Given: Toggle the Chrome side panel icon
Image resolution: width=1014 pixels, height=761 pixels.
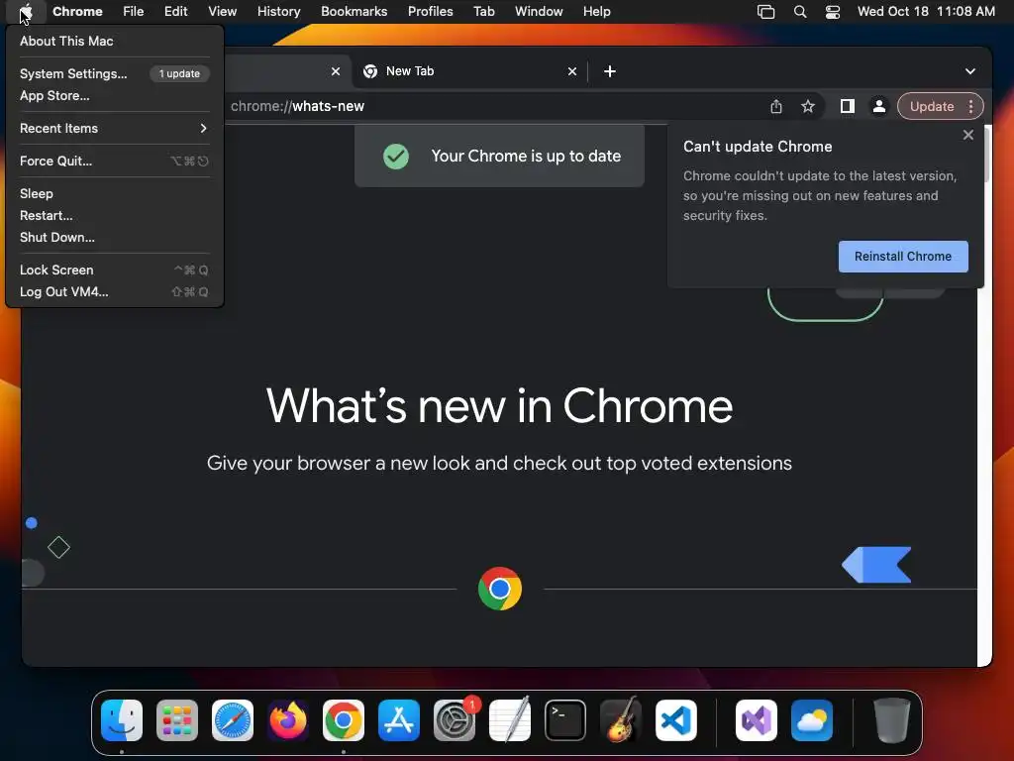Looking at the screenshot, I should [x=848, y=106].
